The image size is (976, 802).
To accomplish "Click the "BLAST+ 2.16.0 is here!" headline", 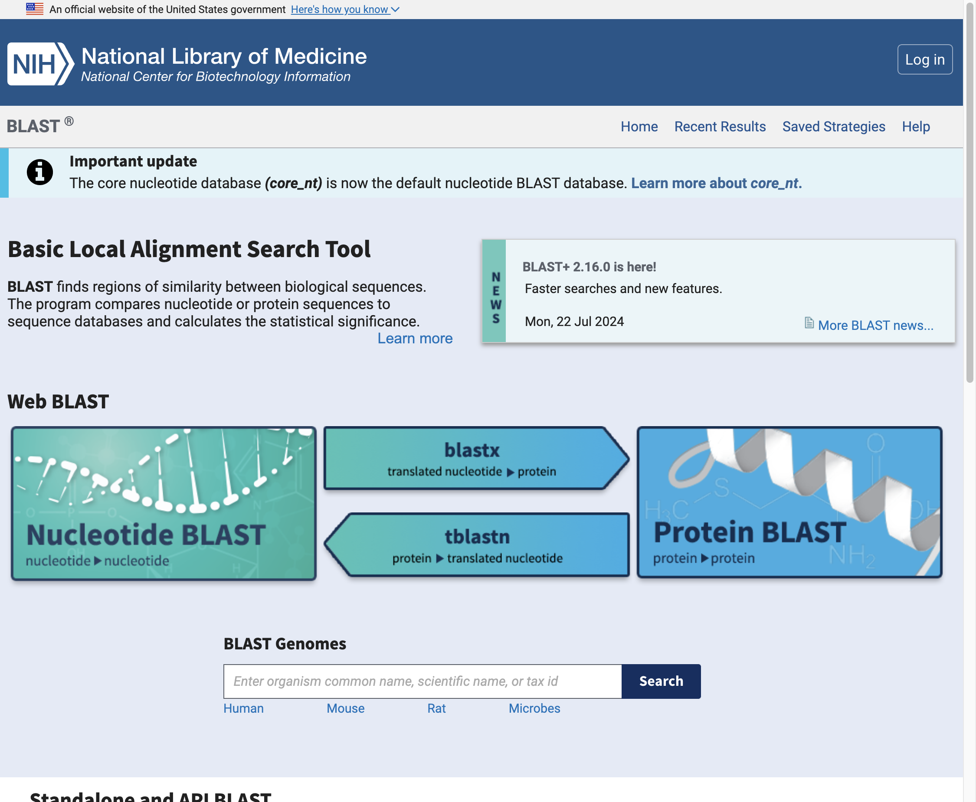I will point(589,267).
